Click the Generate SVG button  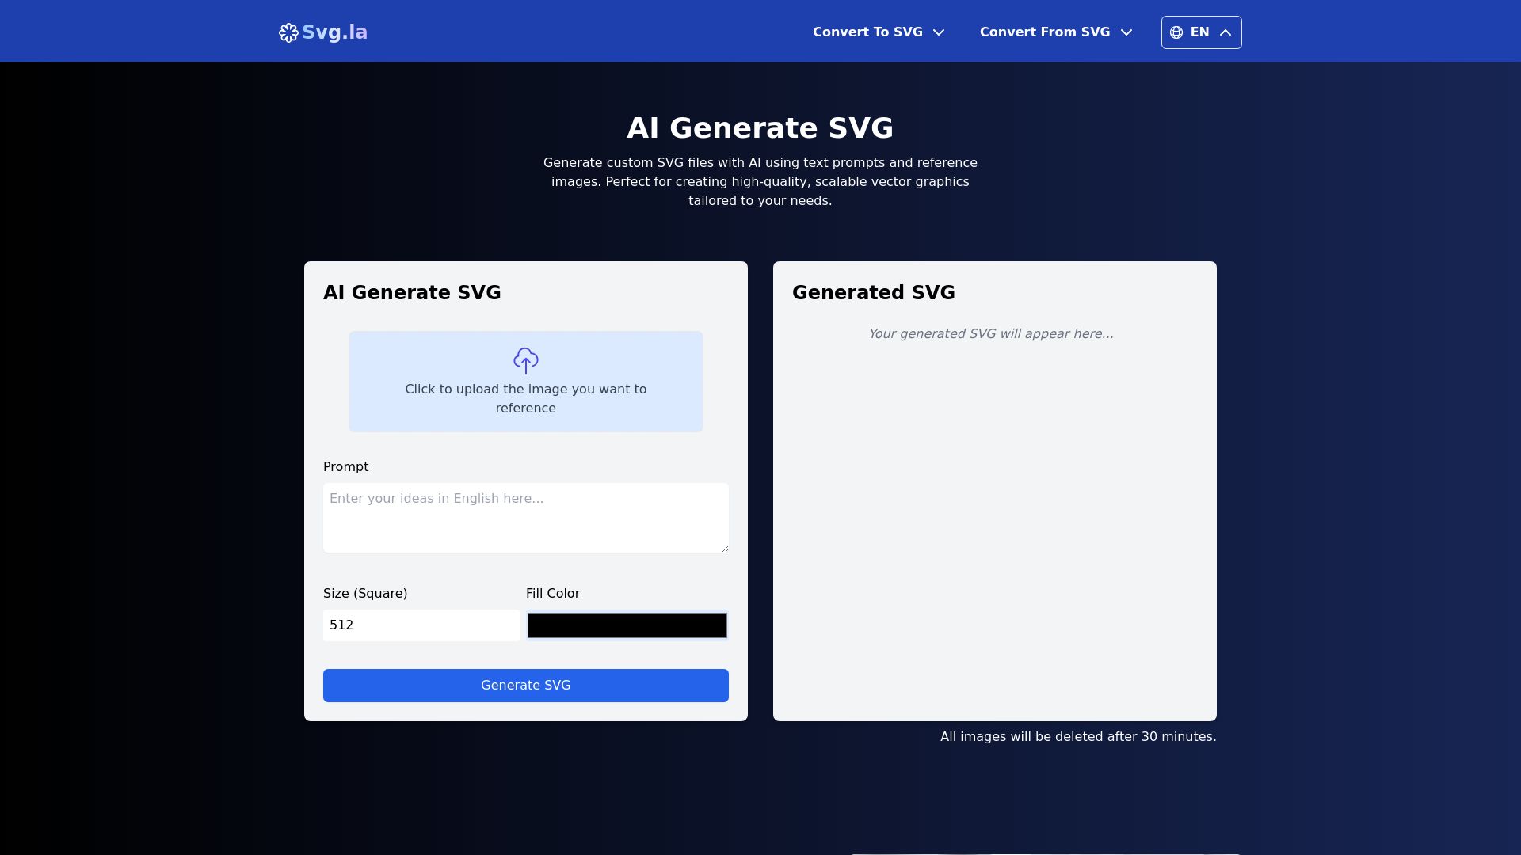click(x=525, y=685)
